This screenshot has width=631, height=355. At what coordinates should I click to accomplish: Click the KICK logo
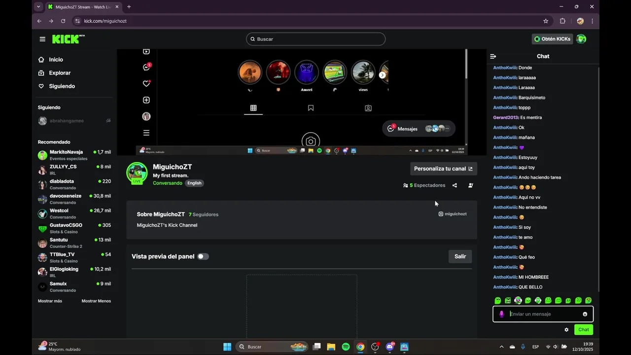(69, 39)
